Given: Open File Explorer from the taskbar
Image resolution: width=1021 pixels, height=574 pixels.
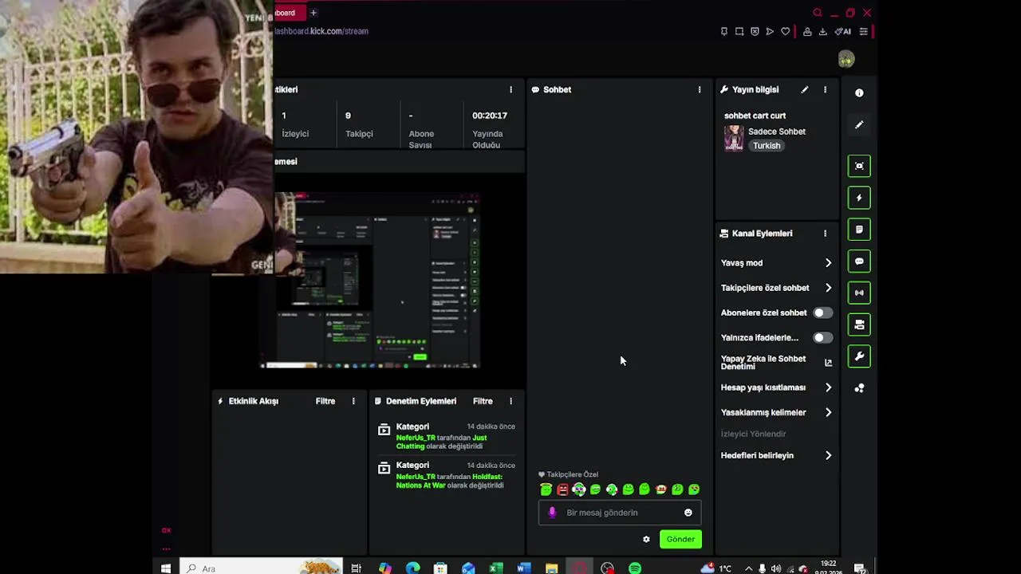Looking at the screenshot, I should point(551,568).
